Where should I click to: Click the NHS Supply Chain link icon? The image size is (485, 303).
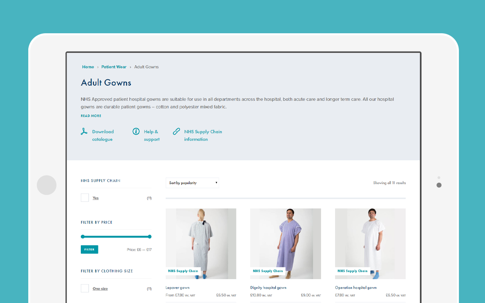(176, 132)
